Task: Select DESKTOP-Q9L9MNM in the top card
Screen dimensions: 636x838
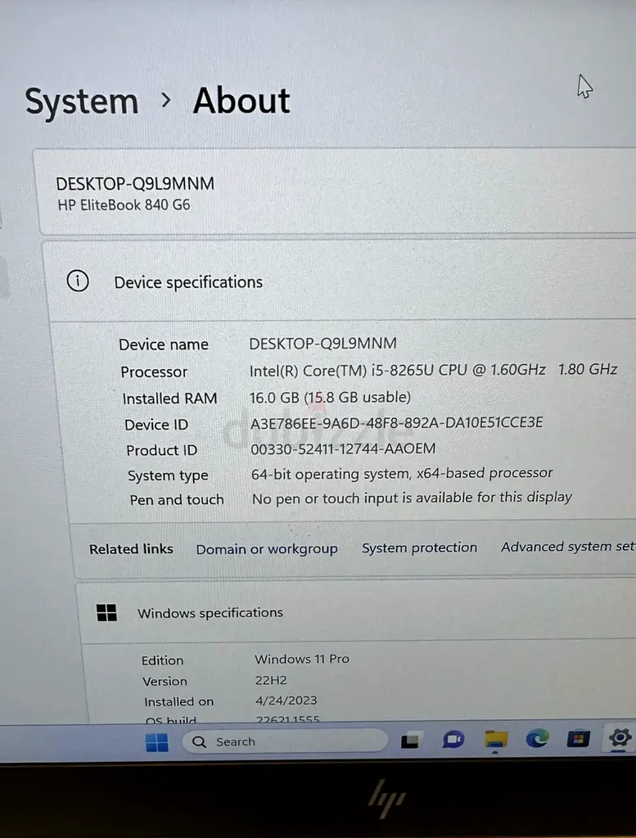Action: coord(135,184)
